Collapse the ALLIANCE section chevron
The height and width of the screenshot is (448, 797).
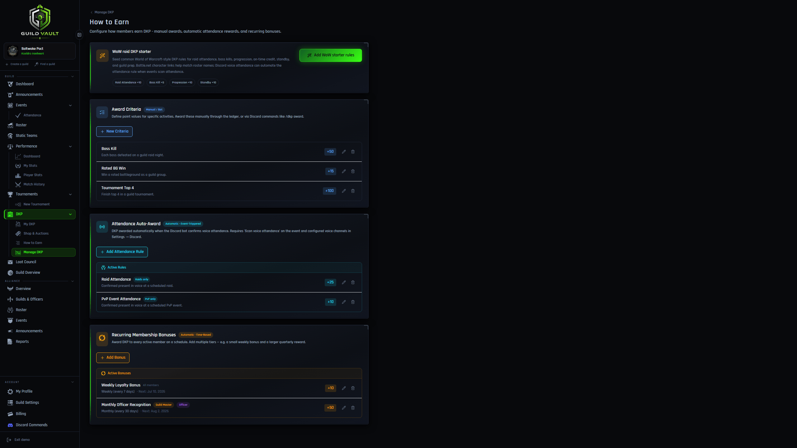click(73, 281)
